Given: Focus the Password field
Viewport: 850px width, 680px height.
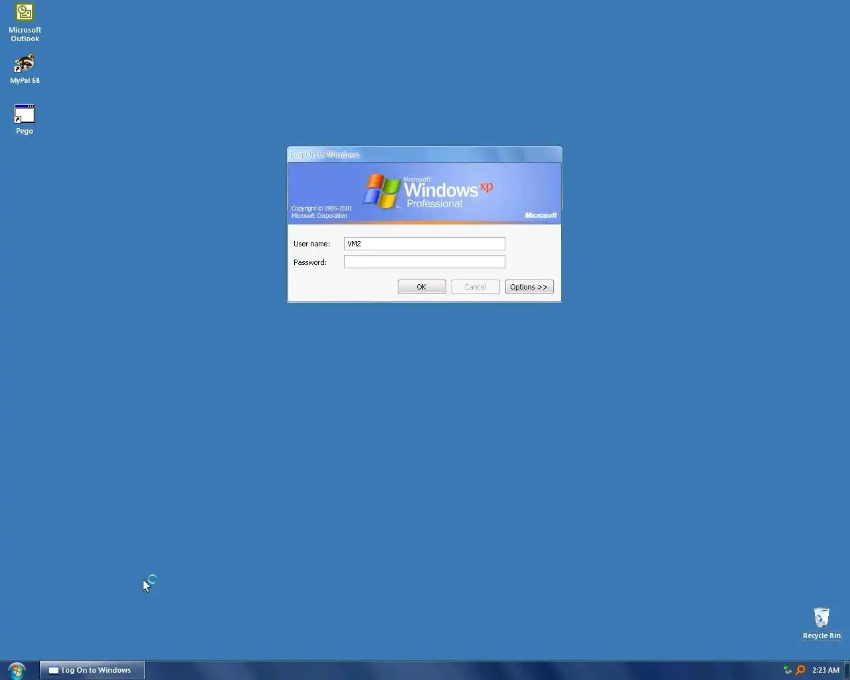Looking at the screenshot, I should [x=424, y=262].
